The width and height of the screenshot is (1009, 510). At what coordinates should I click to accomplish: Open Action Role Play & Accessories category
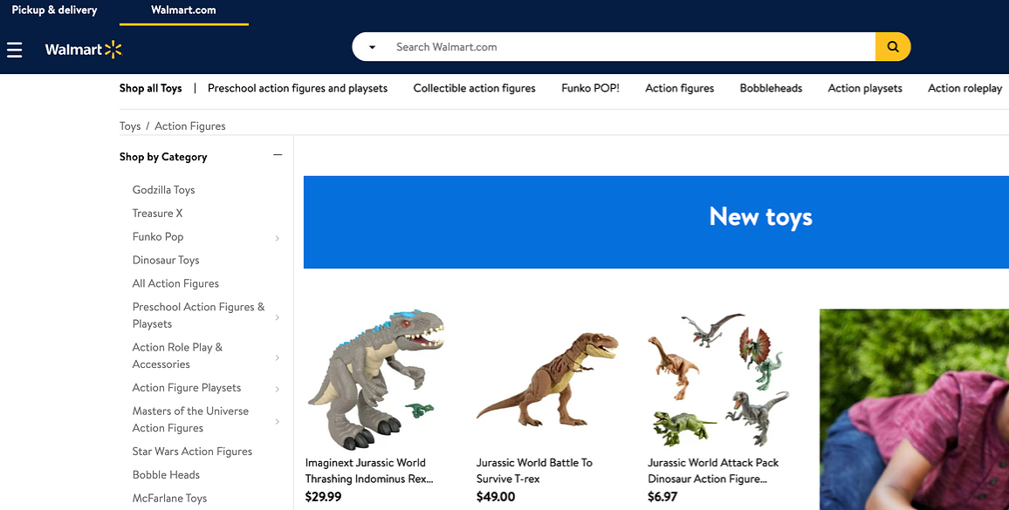click(x=177, y=356)
